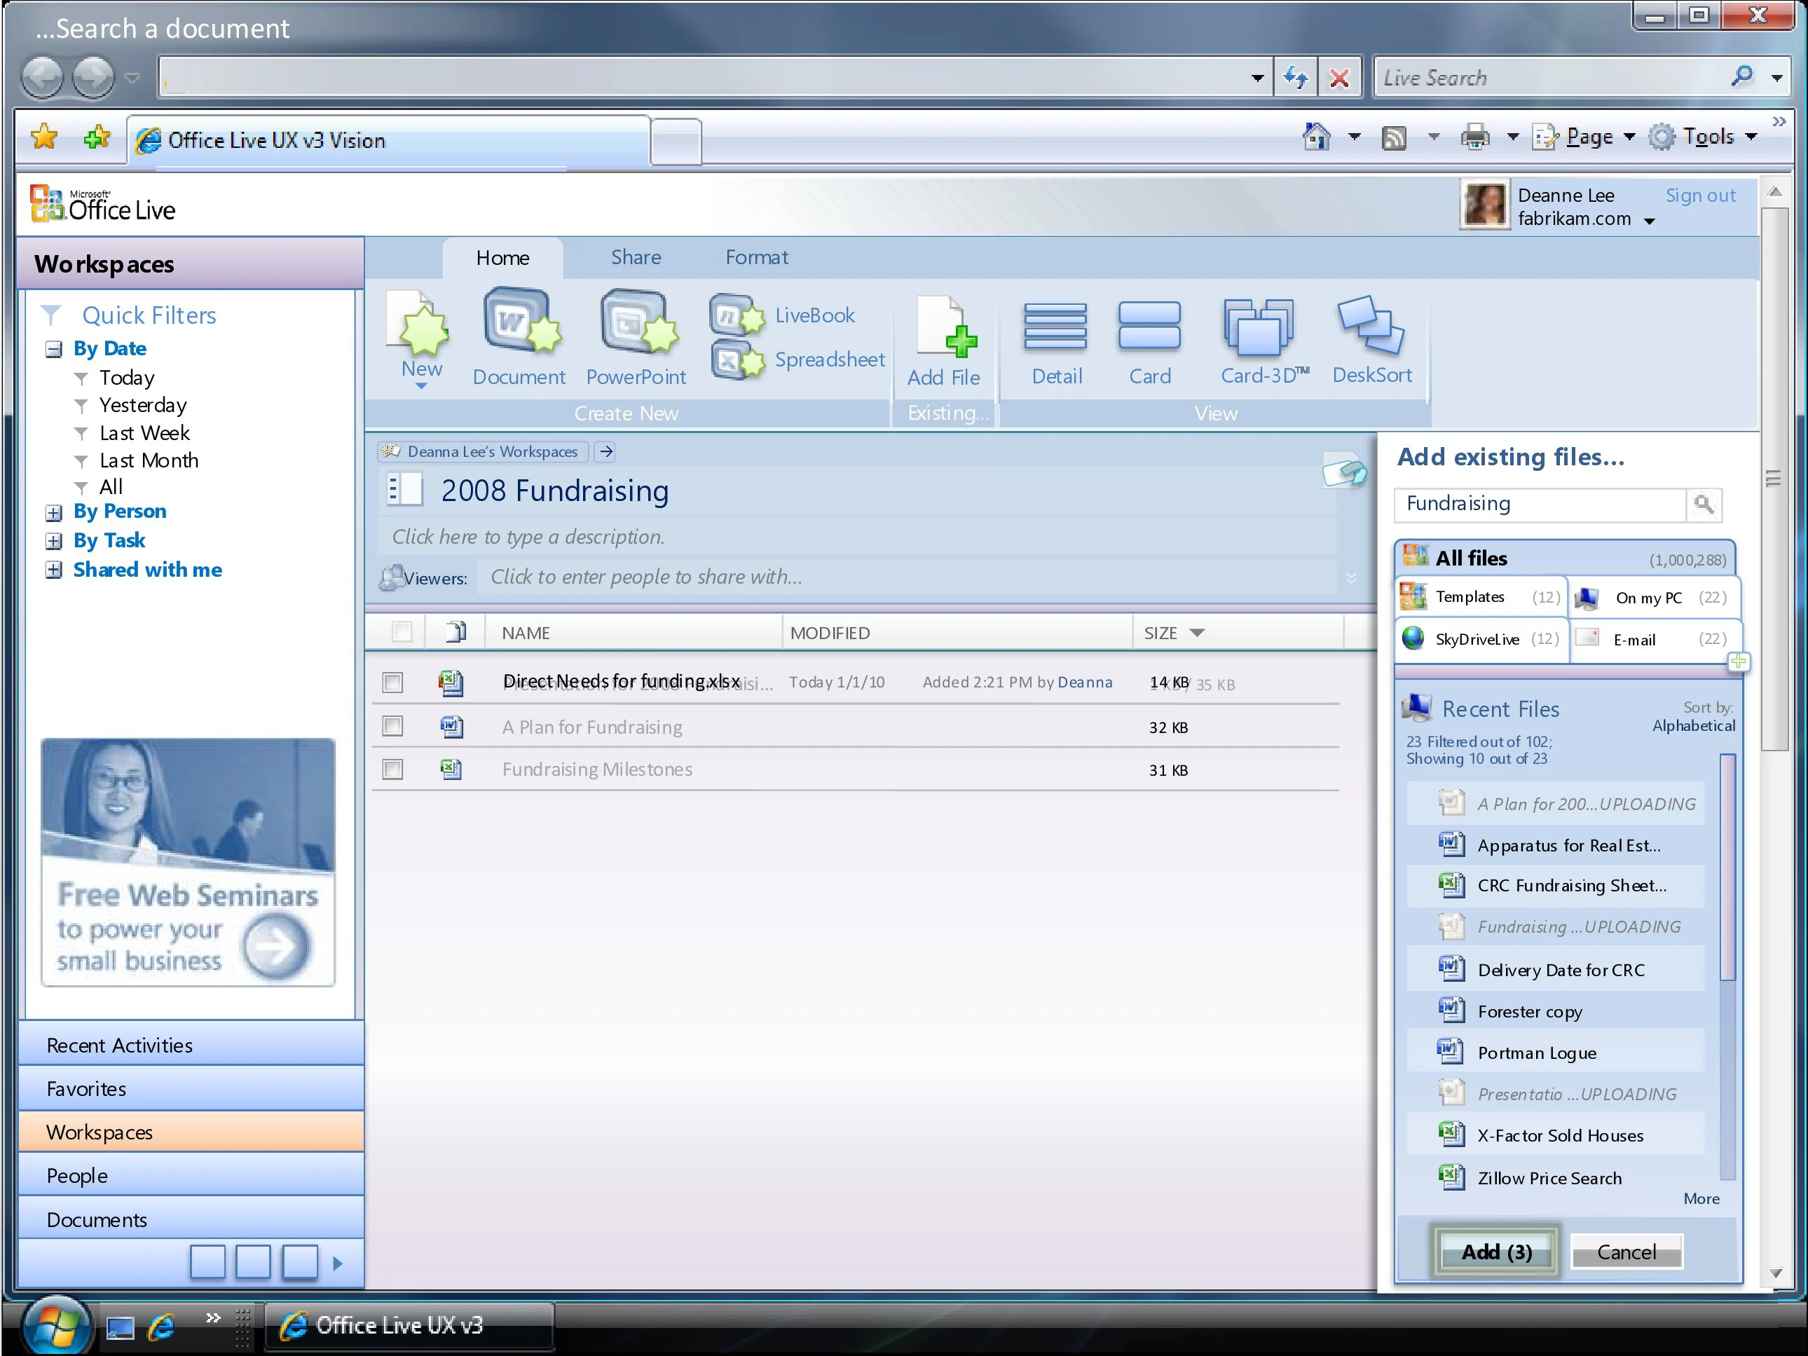This screenshot has height=1356, width=1808.
Task: Click the main page vertical scrollbar
Action: (x=1774, y=478)
